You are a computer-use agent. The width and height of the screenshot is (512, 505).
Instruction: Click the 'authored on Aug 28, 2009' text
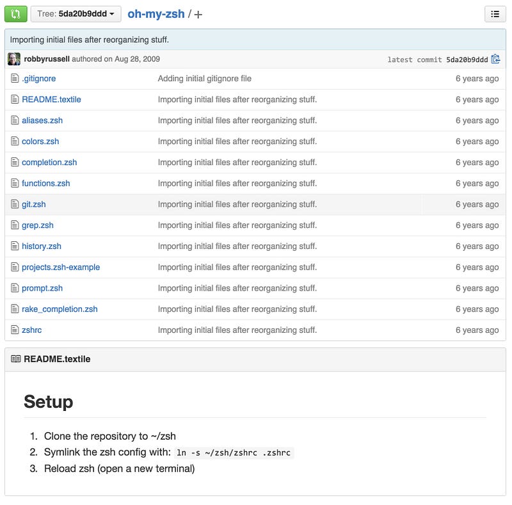coord(116,59)
